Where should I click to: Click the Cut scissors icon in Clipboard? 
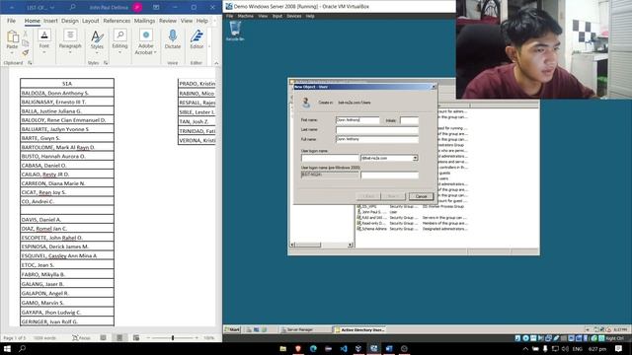pyautogui.click(x=26, y=34)
